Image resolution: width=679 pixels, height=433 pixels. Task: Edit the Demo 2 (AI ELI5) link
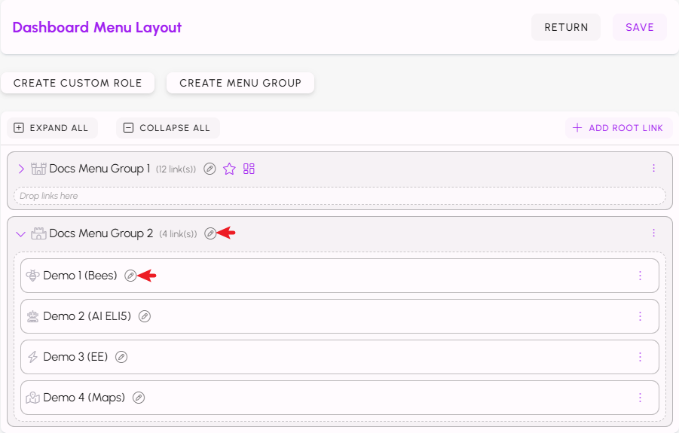[145, 316]
